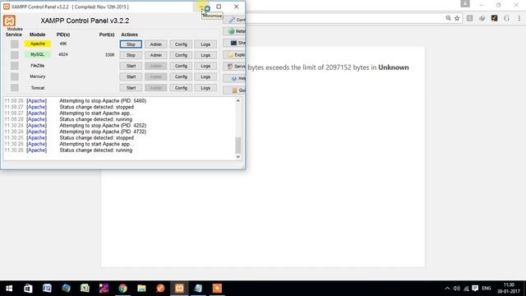Open the Shell terminal button
The image size is (526, 296).
point(234,43)
